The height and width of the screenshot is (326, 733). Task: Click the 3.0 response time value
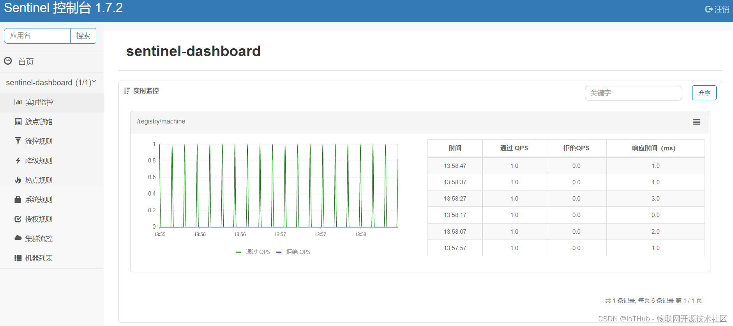655,199
